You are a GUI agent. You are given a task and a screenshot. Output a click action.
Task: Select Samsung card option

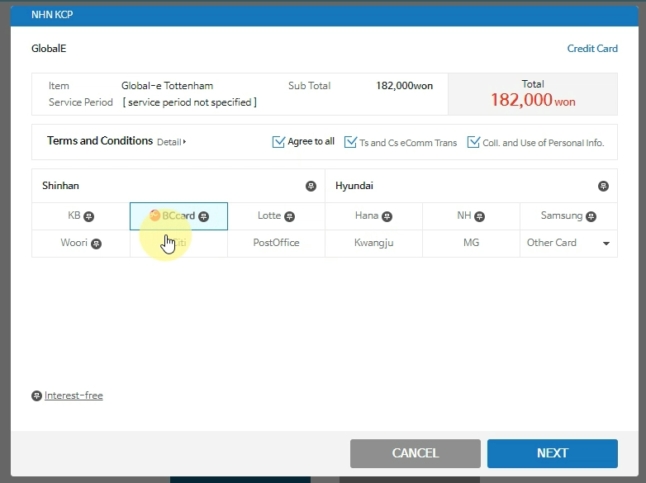(568, 216)
